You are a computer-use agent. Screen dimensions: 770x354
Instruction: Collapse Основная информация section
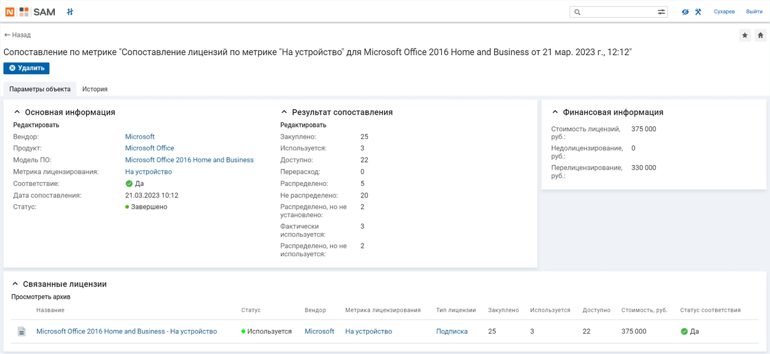[17, 112]
